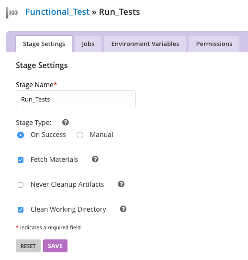
Task: Show help for Never Cleanup Artifacts
Action: tap(121, 184)
